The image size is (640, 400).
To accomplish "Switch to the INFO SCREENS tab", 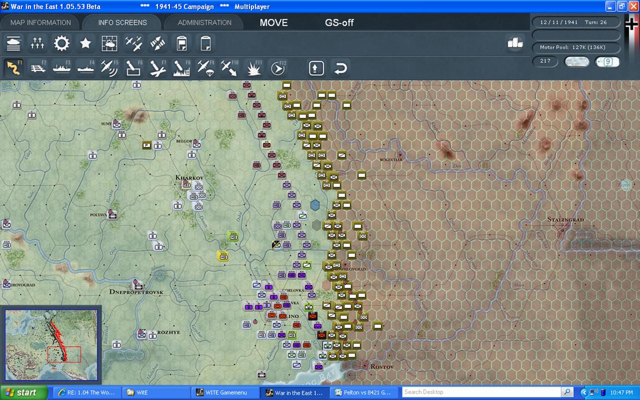I will point(123,22).
